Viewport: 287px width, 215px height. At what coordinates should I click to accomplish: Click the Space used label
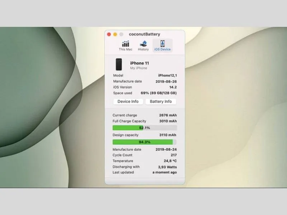pyautogui.click(x=122, y=93)
